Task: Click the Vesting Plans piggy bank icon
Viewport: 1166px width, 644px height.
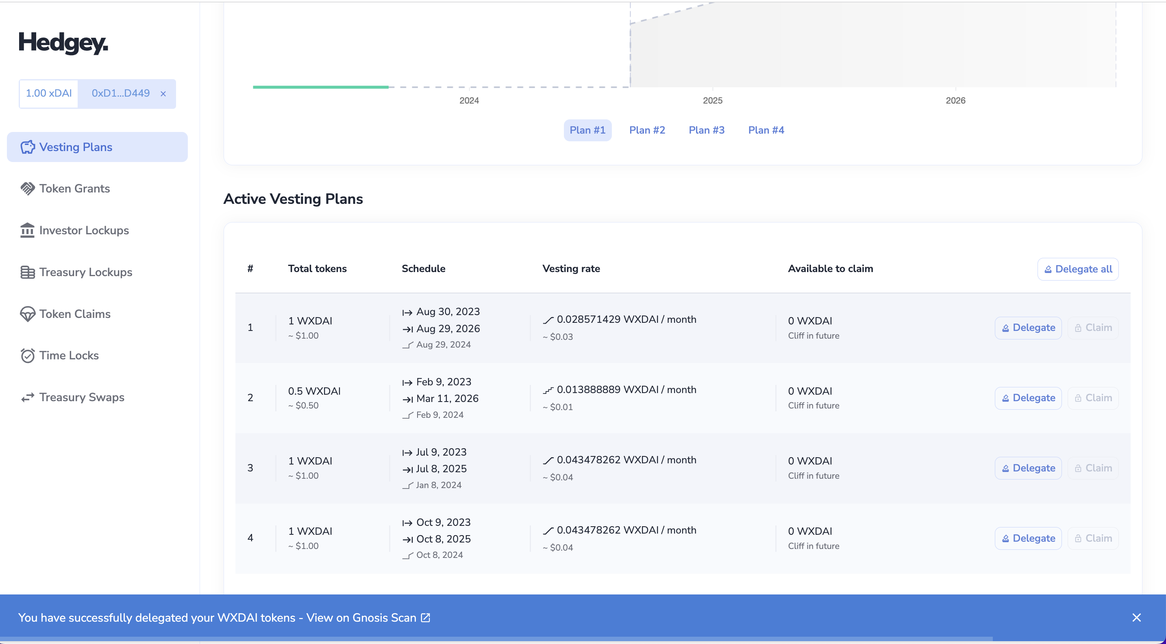Action: (x=28, y=147)
